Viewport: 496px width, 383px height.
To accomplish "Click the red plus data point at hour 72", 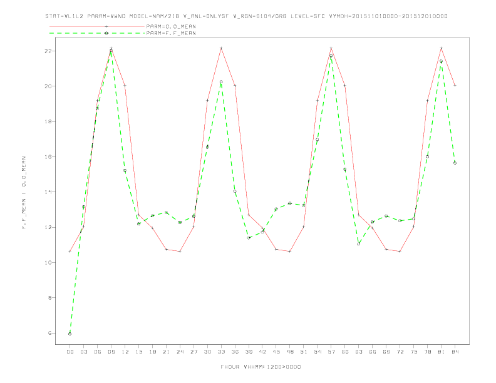I will [400, 251].
